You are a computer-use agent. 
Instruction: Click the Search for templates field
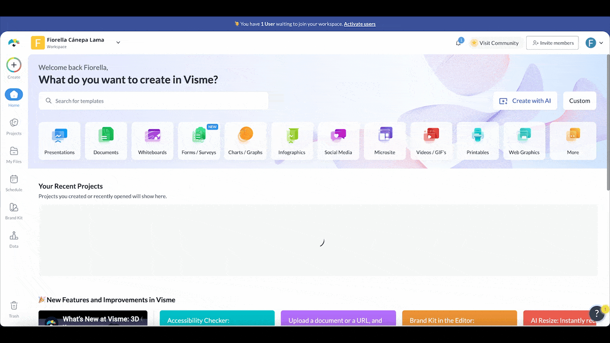154,101
